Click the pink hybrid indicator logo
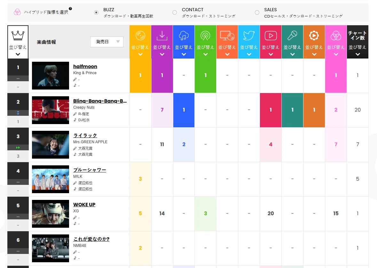The image size is (377, 268). tap(17, 12)
